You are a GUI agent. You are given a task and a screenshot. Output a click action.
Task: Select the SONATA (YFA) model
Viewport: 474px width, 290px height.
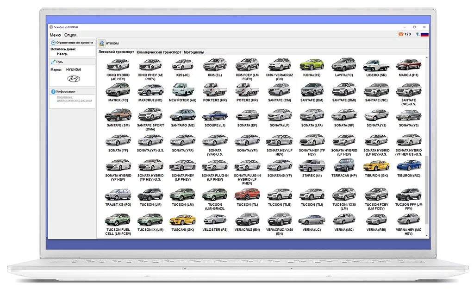coord(182,143)
